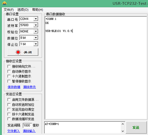This screenshot has height=135, width=148.
Task: Click the 发送间隔 1000 input field
Action: click(x=27, y=126)
